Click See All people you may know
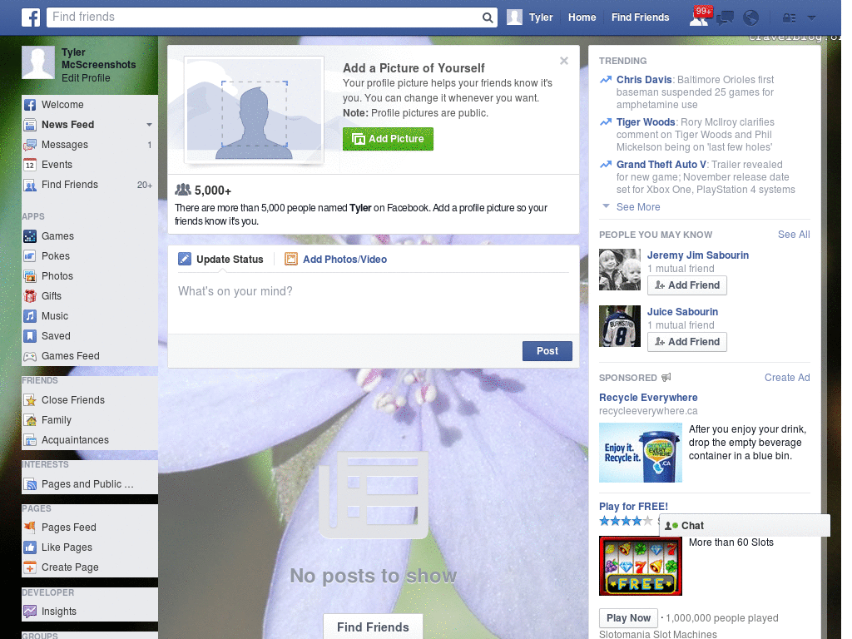The image size is (852, 639). coord(793,234)
